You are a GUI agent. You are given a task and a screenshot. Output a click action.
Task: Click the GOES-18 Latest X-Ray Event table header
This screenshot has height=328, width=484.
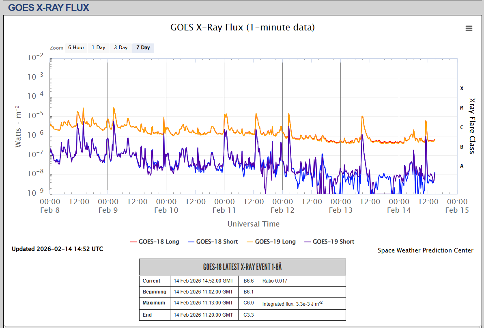(242, 267)
